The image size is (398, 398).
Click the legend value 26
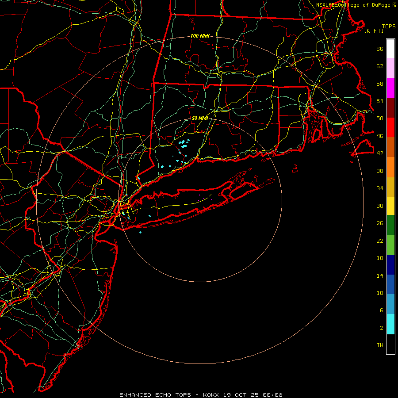tap(380, 223)
